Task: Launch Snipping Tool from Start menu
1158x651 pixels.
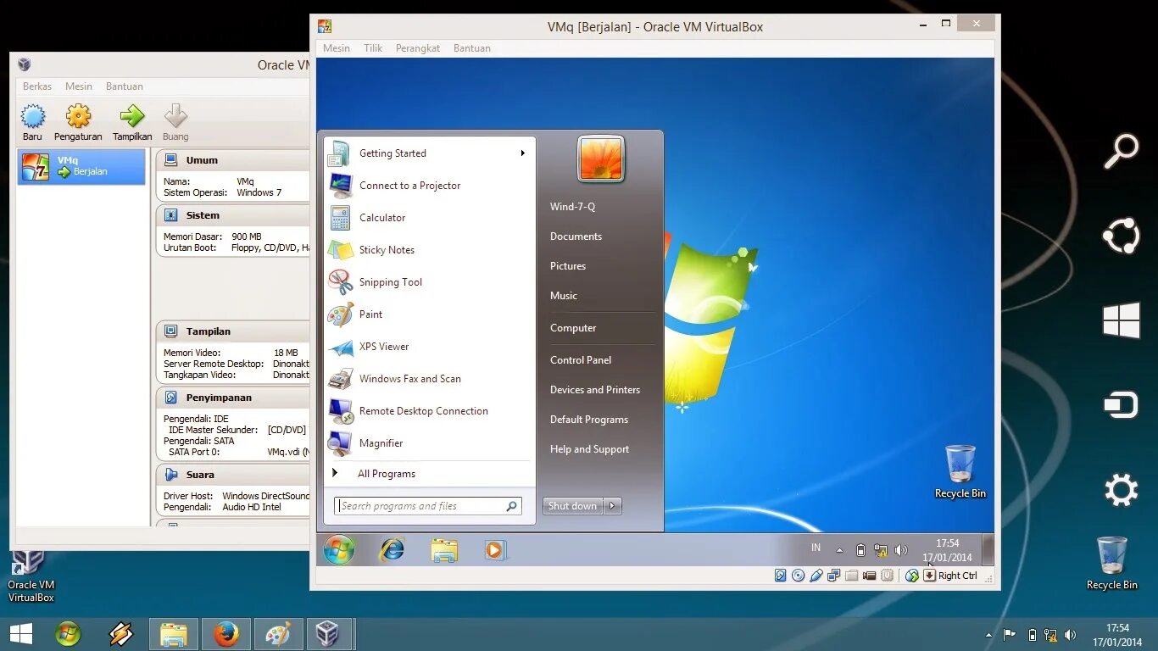Action: 430,282
